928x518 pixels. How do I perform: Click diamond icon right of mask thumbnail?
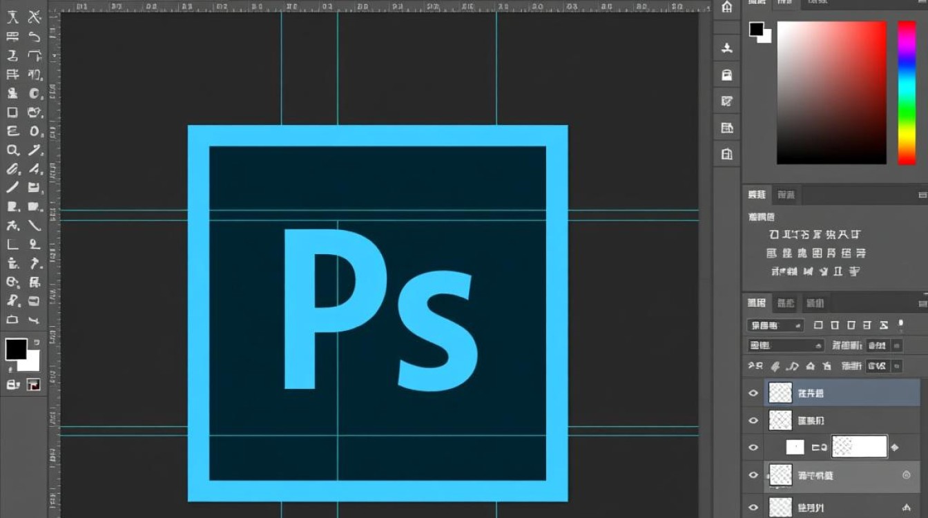tap(896, 448)
